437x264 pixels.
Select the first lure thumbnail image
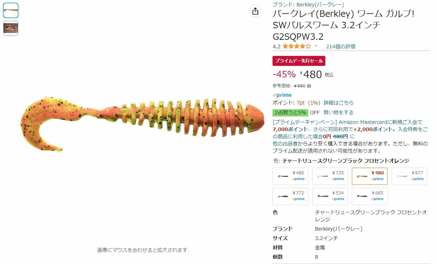(11, 11)
